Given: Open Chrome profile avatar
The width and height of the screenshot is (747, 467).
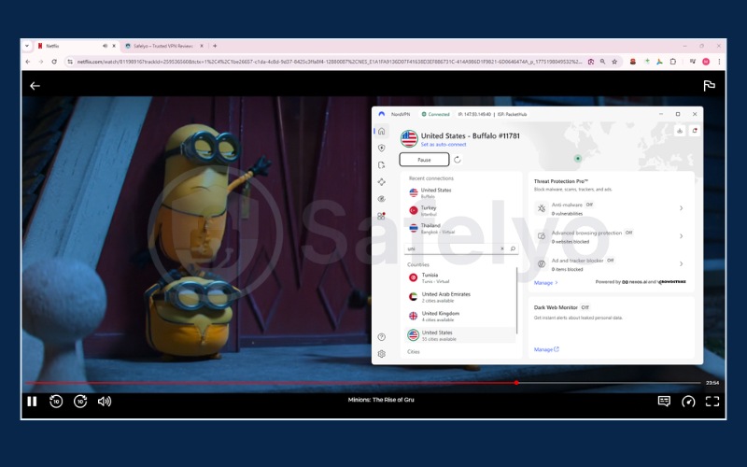Looking at the screenshot, I should click(706, 62).
